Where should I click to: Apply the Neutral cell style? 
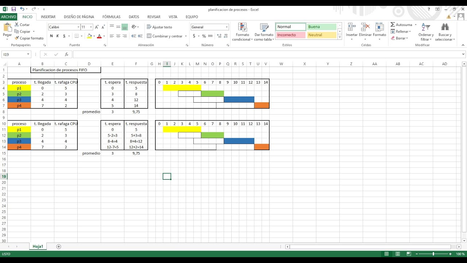(x=321, y=35)
